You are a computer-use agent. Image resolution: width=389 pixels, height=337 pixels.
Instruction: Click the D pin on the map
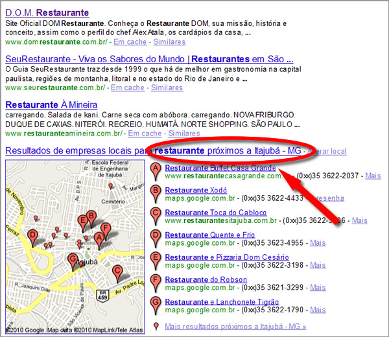pyautogui.click(x=33, y=235)
